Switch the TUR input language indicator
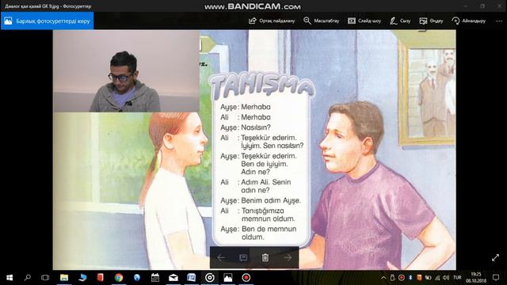Screen dimensions: 507x285 tap(457, 278)
